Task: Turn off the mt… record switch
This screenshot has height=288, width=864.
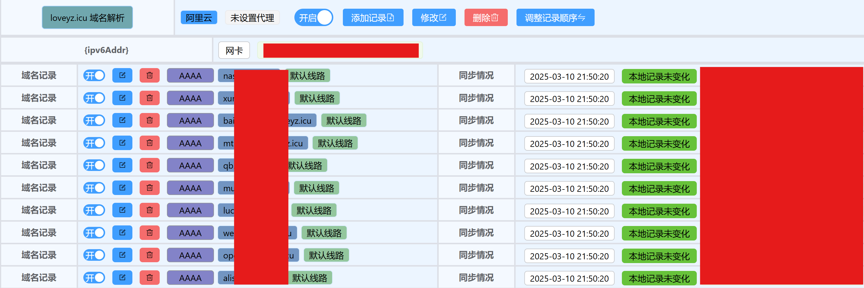Action: click(x=94, y=143)
